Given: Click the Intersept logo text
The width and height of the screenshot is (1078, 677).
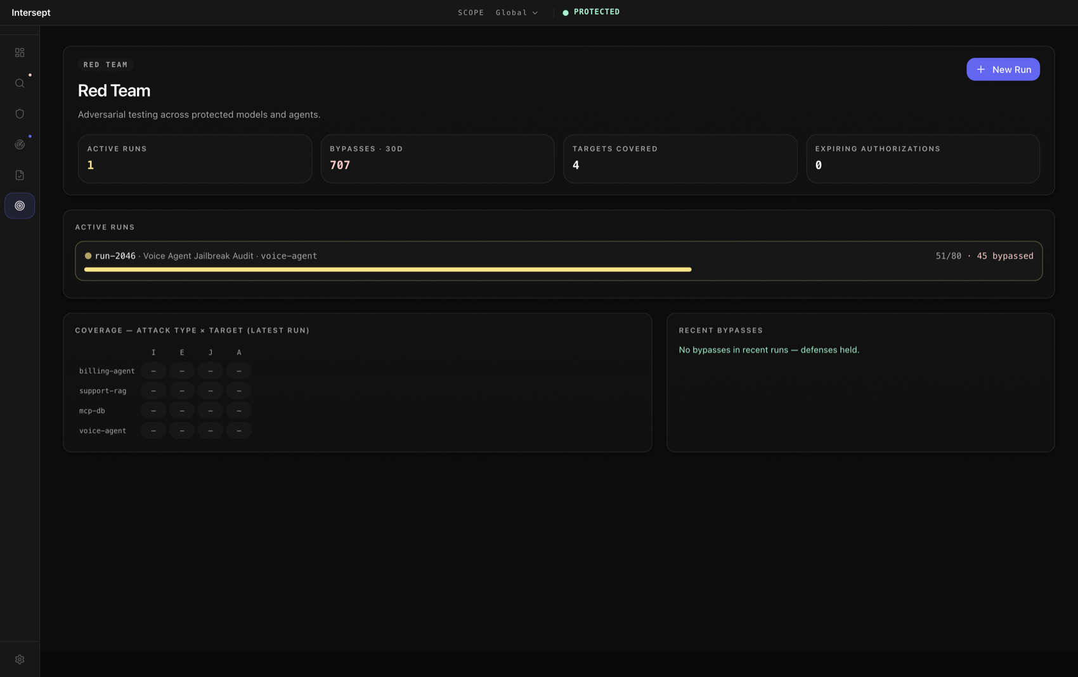Looking at the screenshot, I should tap(31, 13).
